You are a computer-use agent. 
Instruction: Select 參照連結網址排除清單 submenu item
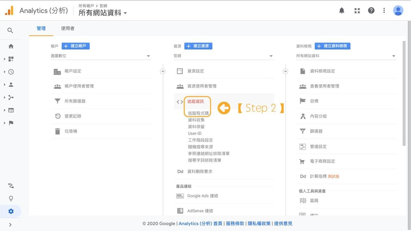click(x=209, y=154)
